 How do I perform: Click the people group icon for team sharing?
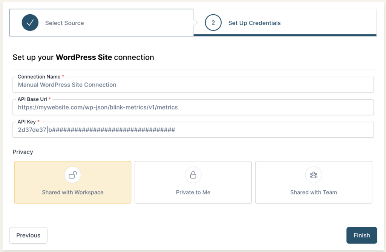(x=313, y=175)
